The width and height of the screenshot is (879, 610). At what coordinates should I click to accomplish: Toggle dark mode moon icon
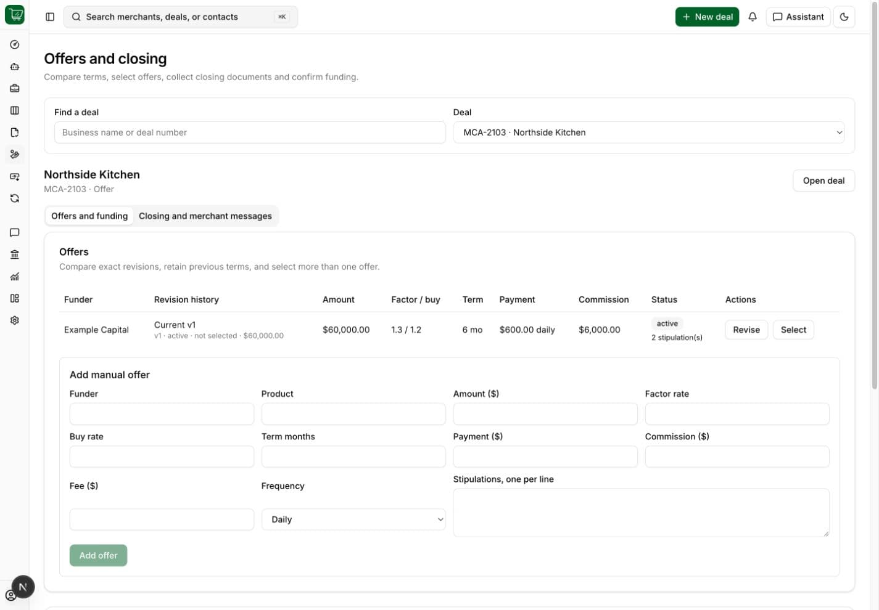pyautogui.click(x=844, y=17)
